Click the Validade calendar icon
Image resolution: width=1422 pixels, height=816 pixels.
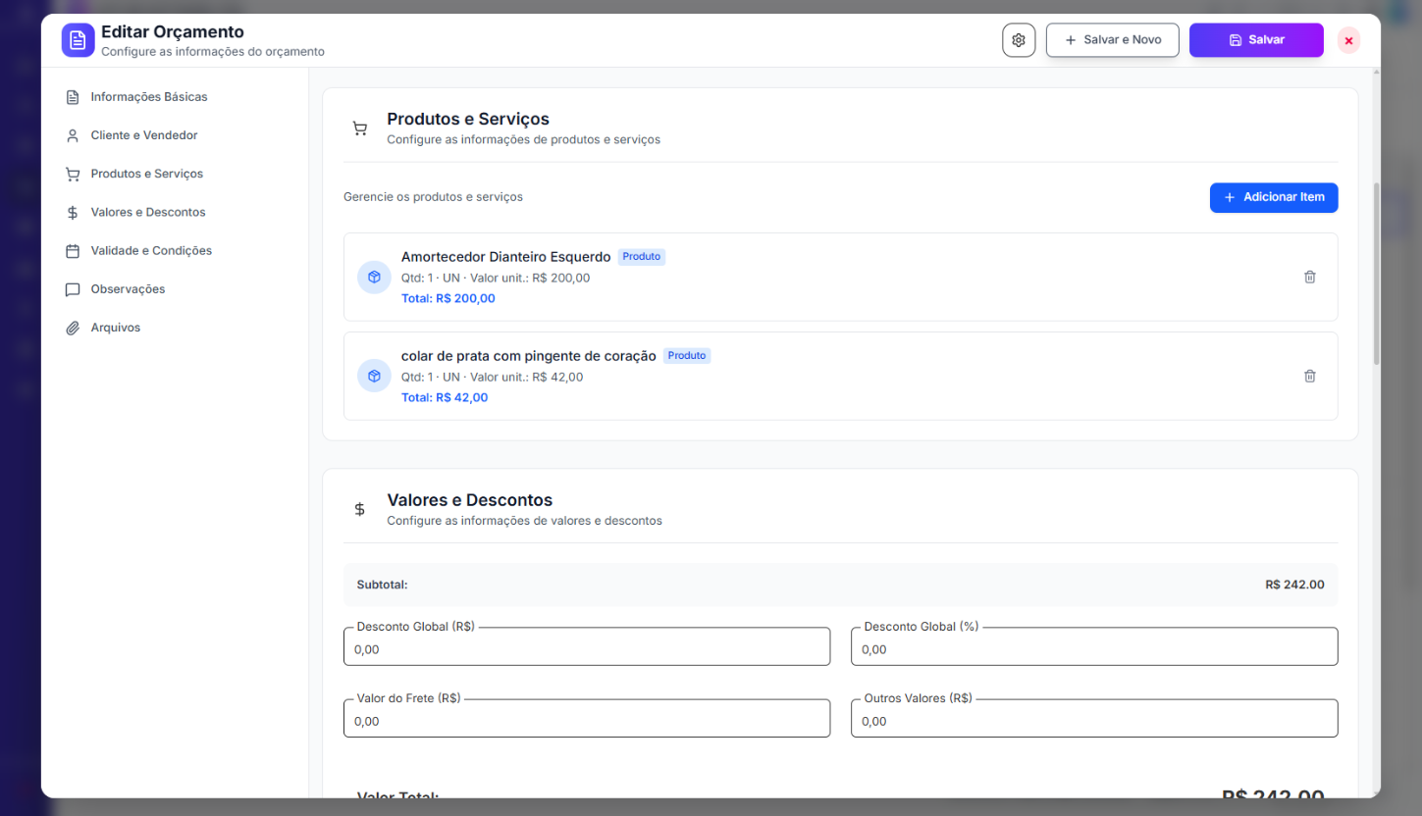[x=73, y=251]
